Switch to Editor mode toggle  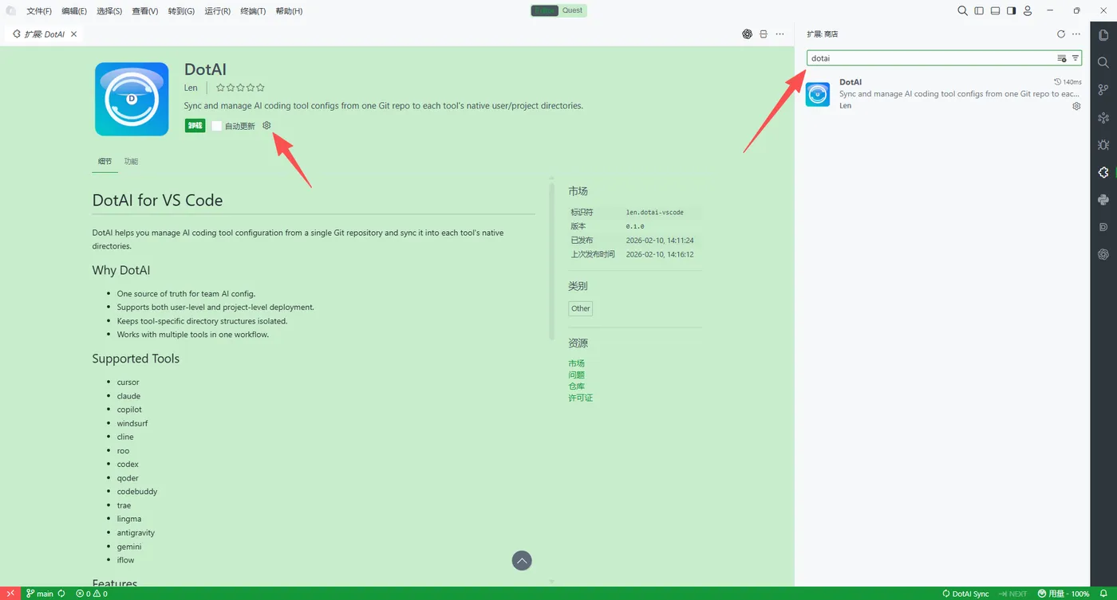tap(544, 10)
